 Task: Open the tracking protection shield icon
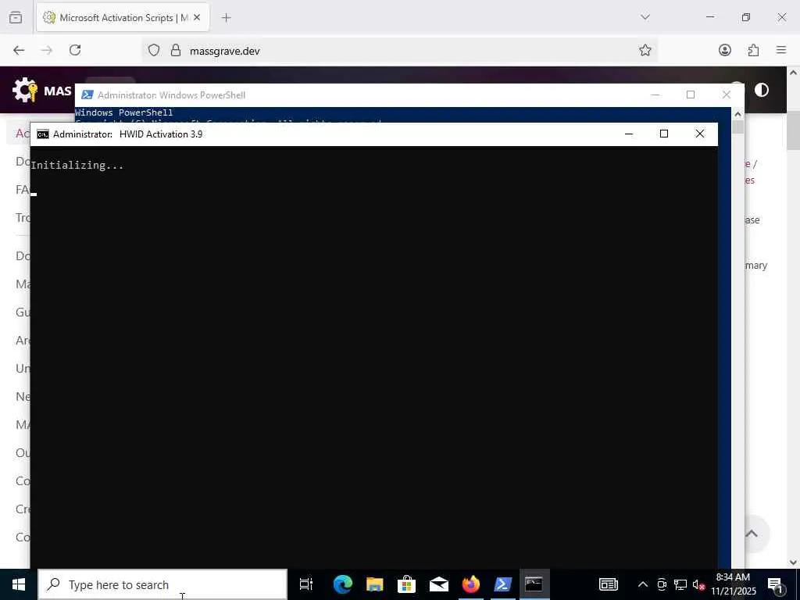[x=154, y=51]
